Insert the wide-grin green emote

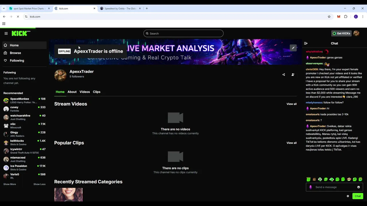coord(326,179)
